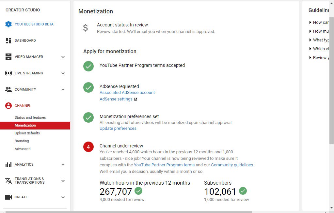
Task: Click the external link icon beside AdSense settings
Action: click(135, 99)
